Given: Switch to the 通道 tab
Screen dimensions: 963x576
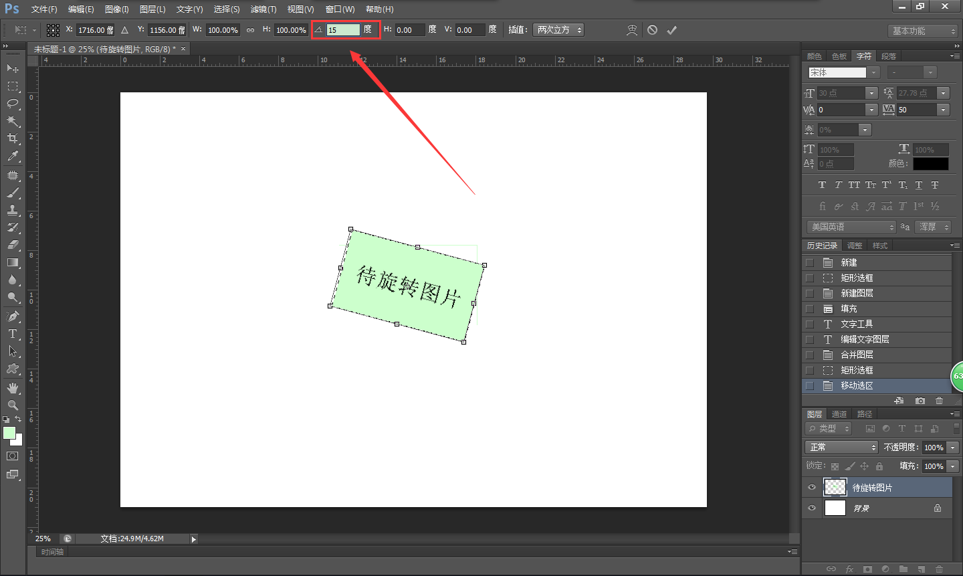Looking at the screenshot, I should tap(839, 414).
